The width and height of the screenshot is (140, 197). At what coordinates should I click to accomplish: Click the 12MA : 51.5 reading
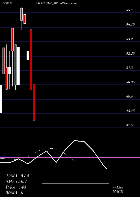17,176
